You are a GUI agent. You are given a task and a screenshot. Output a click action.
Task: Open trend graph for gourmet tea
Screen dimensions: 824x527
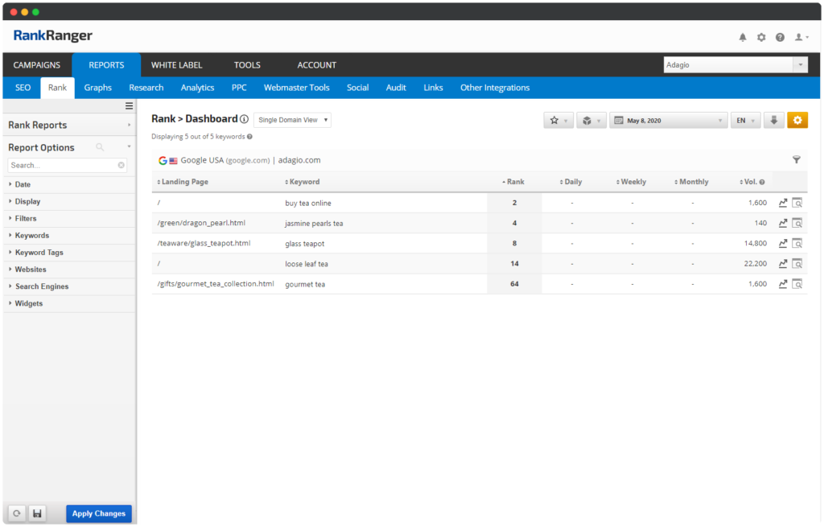[x=782, y=284]
